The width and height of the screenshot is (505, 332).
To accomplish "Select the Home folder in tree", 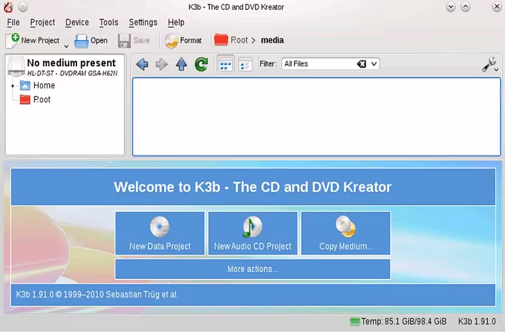I will point(37,85).
